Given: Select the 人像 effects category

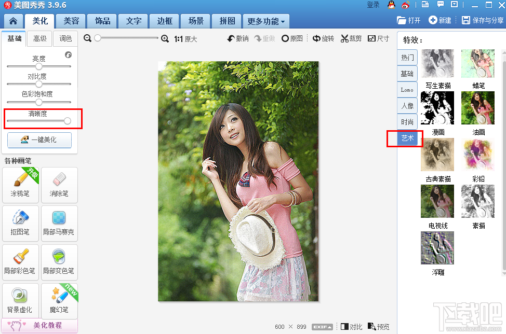Looking at the screenshot, I should click(407, 106).
